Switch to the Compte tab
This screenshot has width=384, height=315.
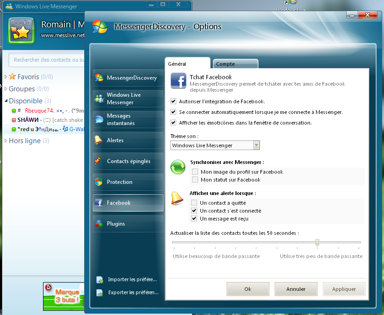tap(235, 64)
